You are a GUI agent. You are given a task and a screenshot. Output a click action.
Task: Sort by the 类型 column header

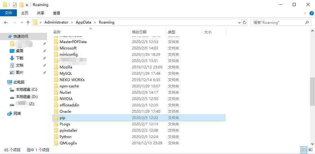coord(172,32)
